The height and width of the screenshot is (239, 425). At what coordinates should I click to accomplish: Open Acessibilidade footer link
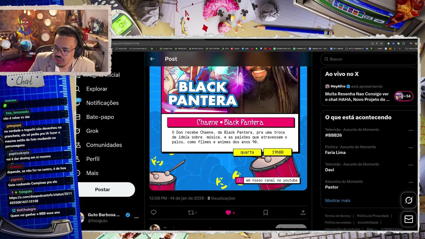(x=368, y=222)
